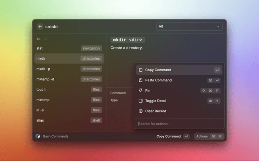Image resolution: width=259 pixels, height=161 pixels.
Task: Click the Clear Recent circled-x icon
Action: (140, 111)
